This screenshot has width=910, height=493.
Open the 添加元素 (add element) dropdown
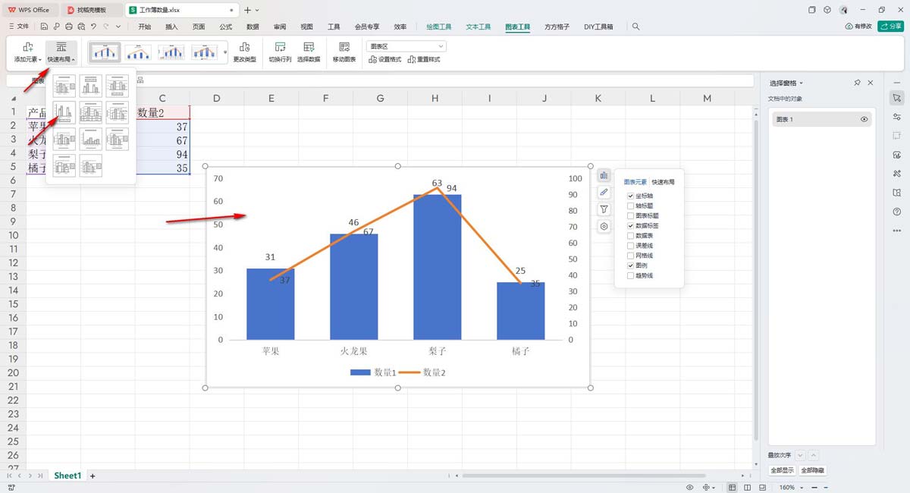28,52
